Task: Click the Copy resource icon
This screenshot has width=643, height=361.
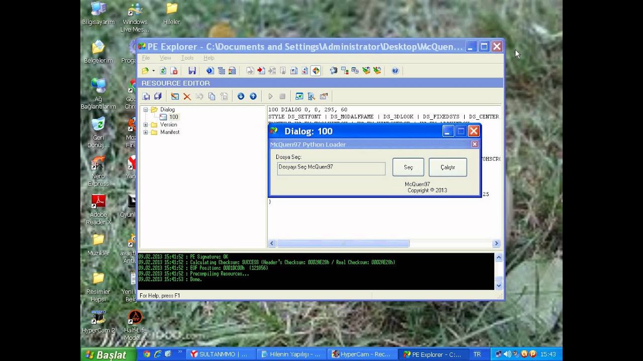Action: [x=211, y=96]
